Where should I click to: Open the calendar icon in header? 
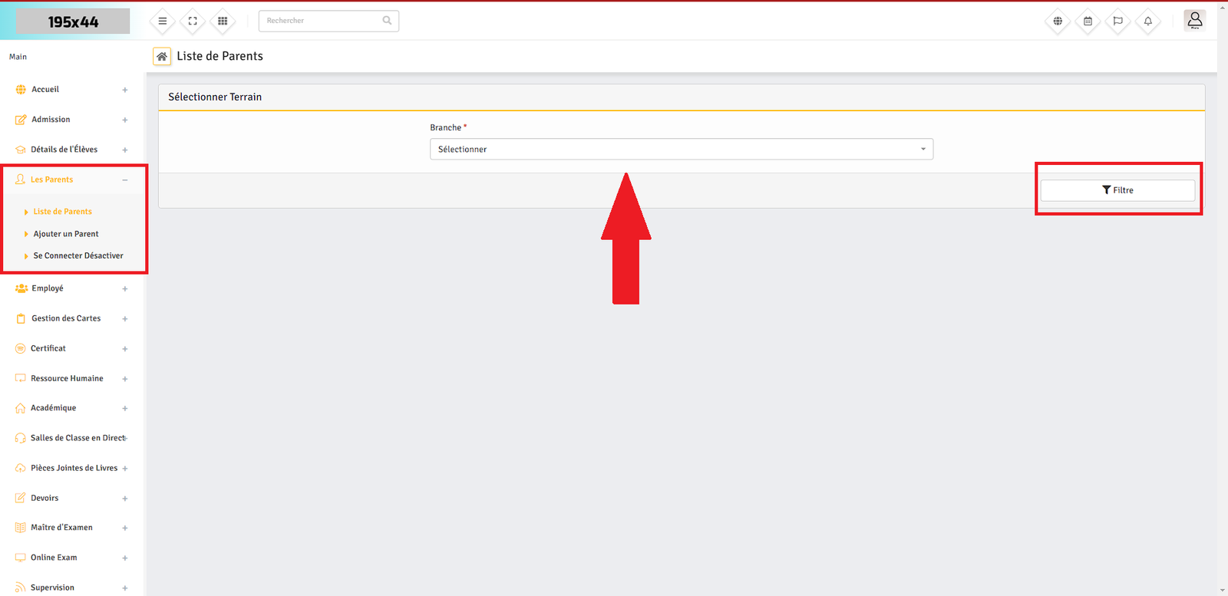(1088, 21)
